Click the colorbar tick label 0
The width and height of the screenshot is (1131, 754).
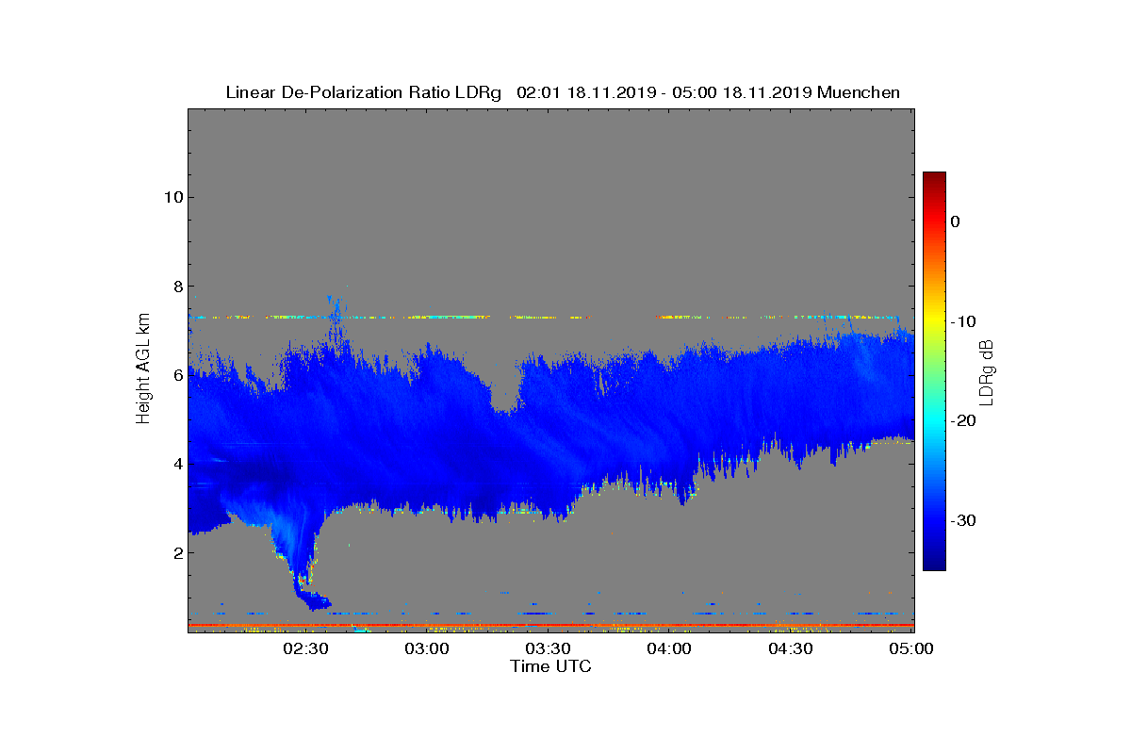(x=955, y=221)
